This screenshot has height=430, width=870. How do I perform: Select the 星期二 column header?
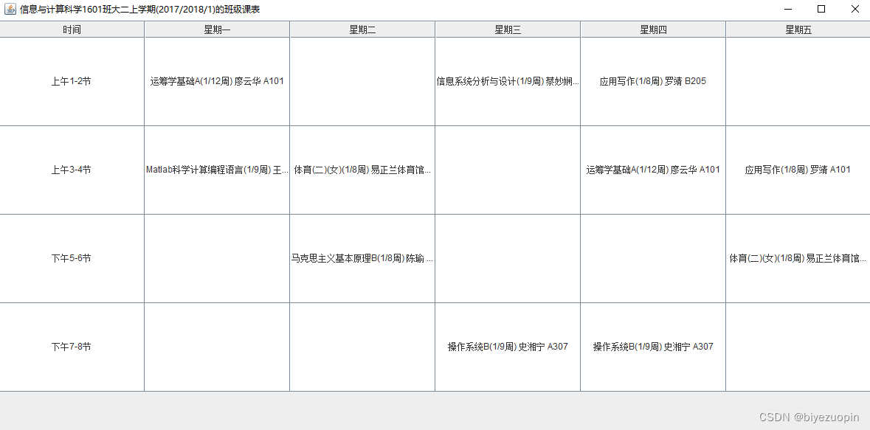(362, 30)
